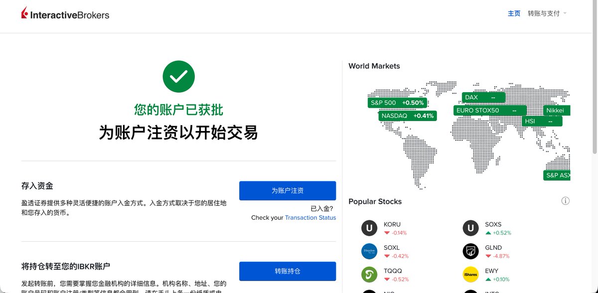The width and height of the screenshot is (598, 293).
Task: Open the 主页 home tab
Action: tap(514, 13)
